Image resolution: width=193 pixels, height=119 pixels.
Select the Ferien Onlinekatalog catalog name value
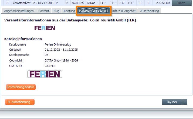click(58, 44)
